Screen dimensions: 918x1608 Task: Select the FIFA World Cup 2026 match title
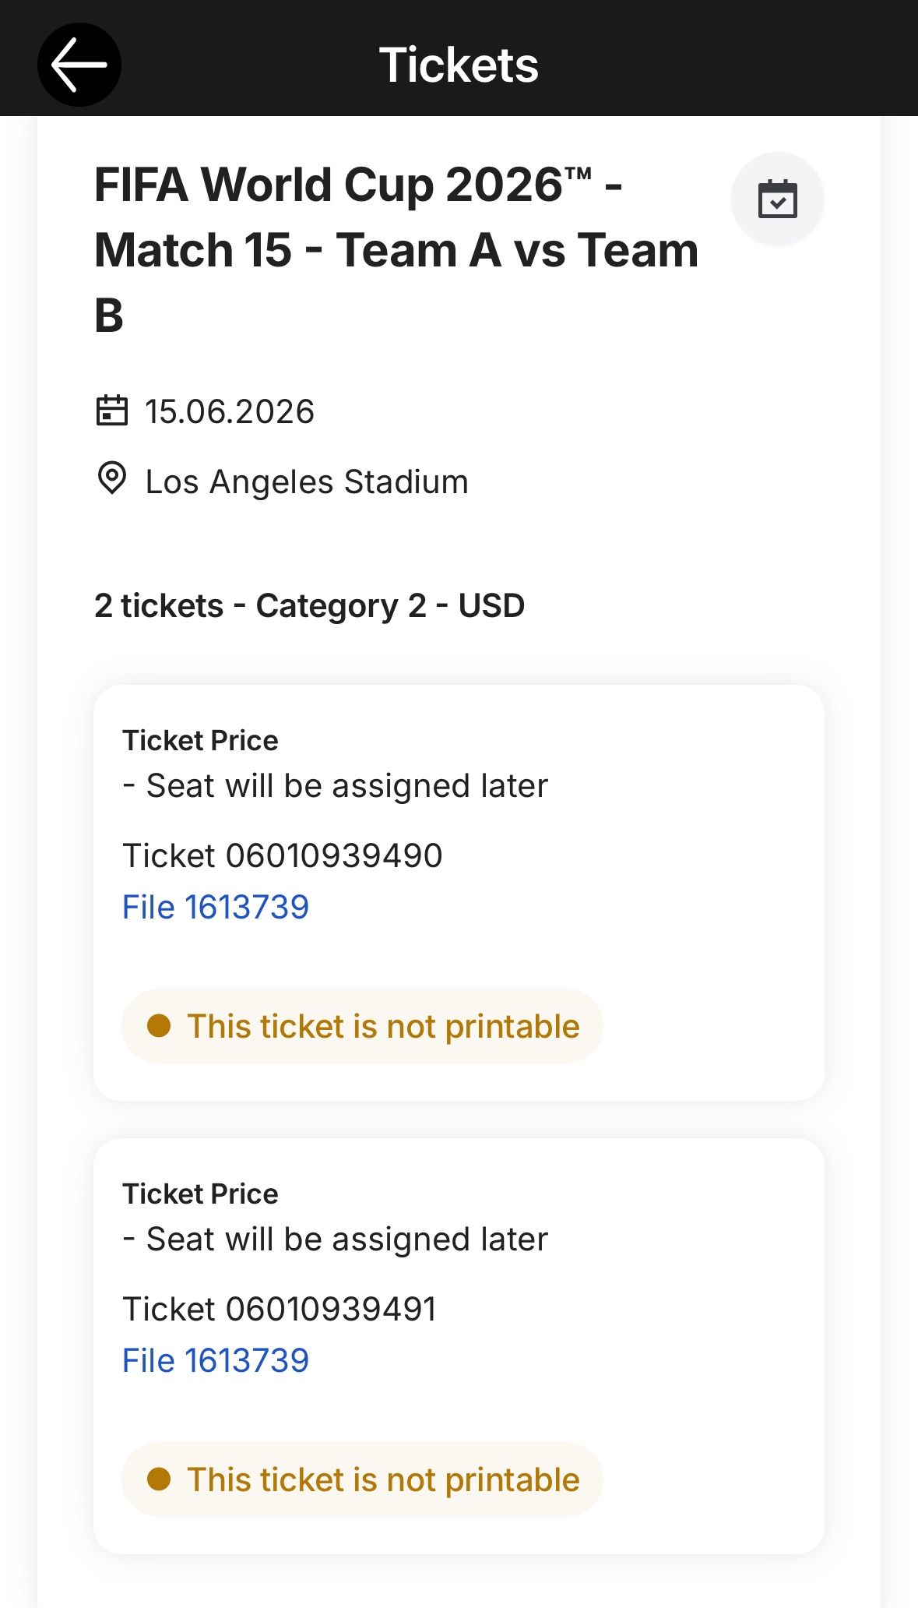click(x=396, y=249)
